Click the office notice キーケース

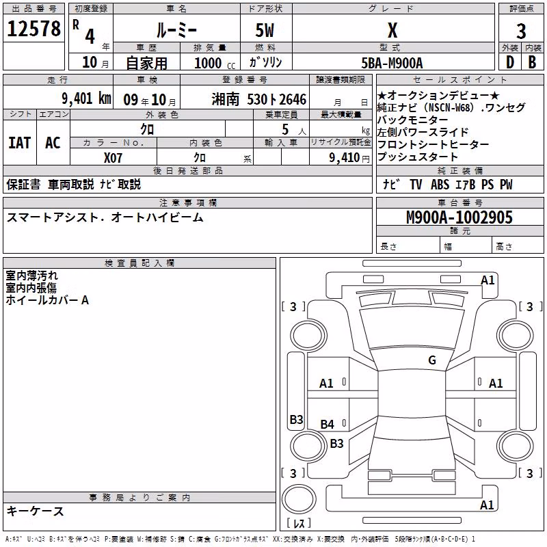(x=36, y=511)
